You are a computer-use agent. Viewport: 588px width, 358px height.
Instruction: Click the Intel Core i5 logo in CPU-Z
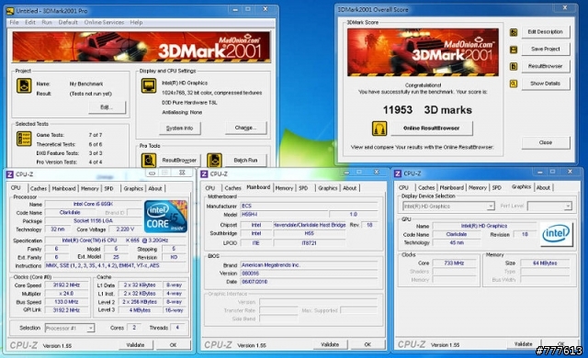click(x=165, y=217)
